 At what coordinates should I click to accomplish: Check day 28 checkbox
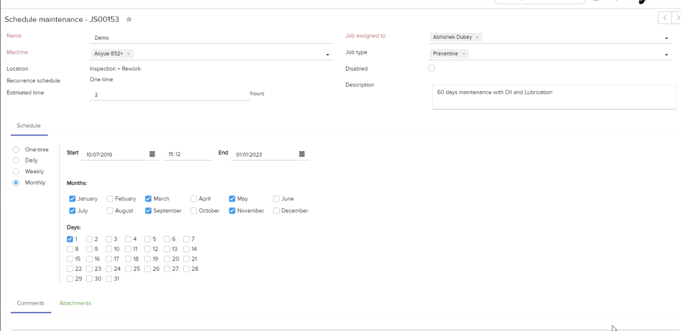[186, 269]
